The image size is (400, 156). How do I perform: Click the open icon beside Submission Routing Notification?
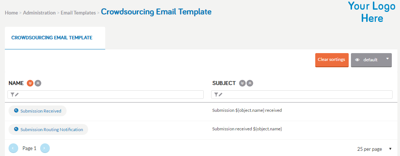(x=16, y=129)
